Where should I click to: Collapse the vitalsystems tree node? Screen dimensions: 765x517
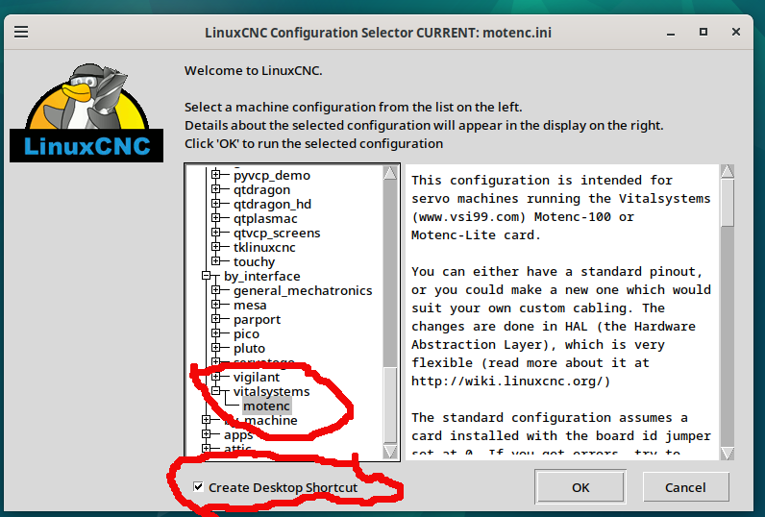coord(216,391)
